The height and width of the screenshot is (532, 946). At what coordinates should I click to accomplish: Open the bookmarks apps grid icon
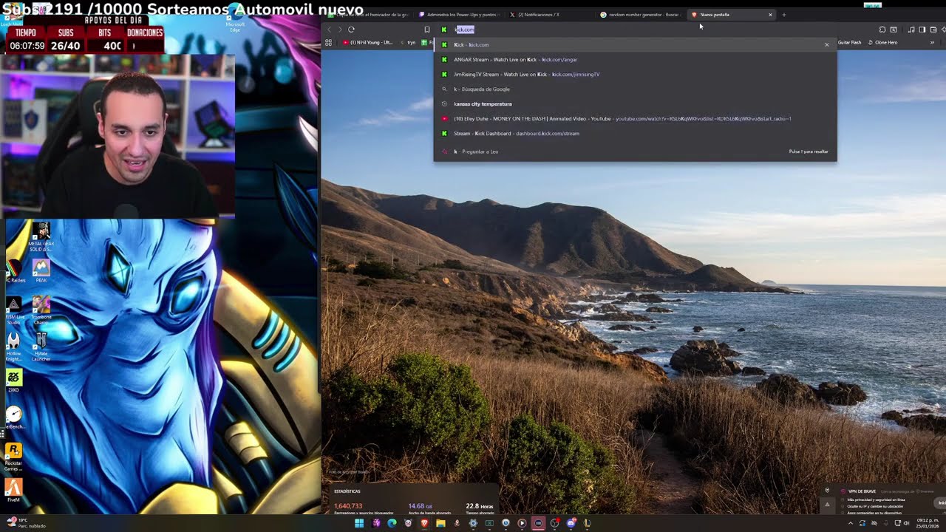(328, 42)
